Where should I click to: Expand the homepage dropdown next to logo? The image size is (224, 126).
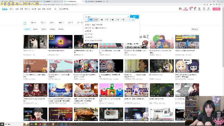tap(11, 9)
